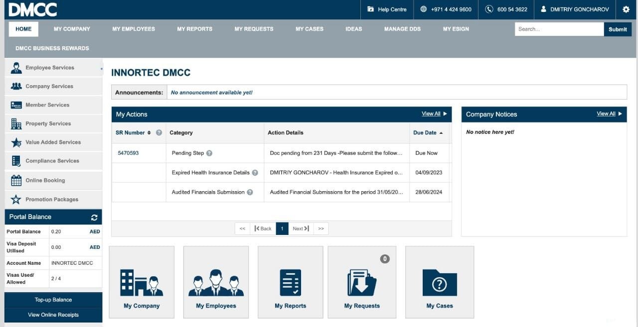Open SR number 5470593 link
The height and width of the screenshot is (327, 638).
tap(128, 153)
